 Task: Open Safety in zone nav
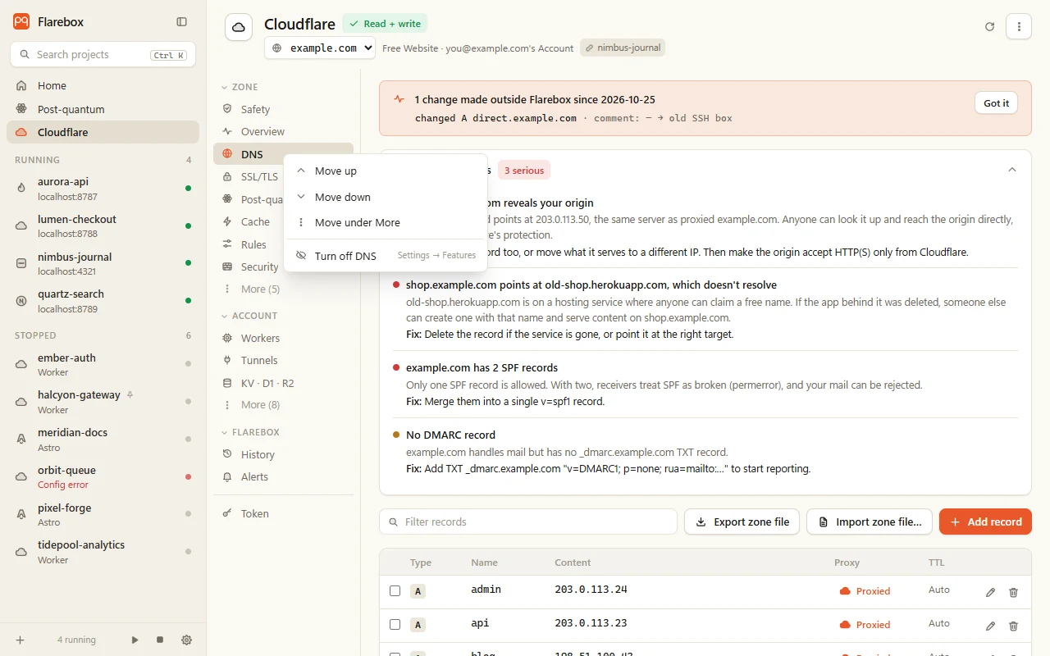click(283, 109)
